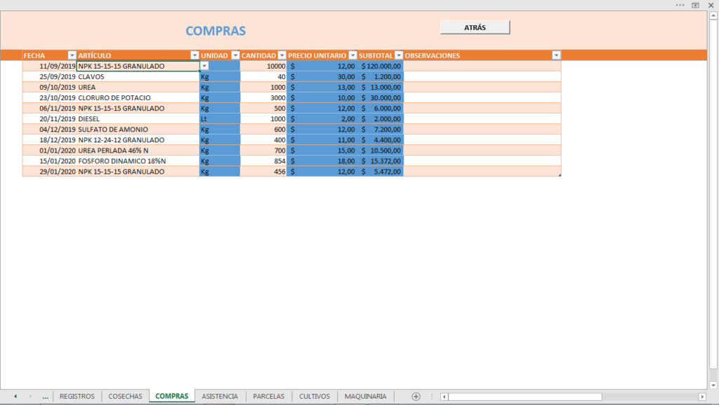Click the ellipsis for hidden sheet tabs
Screen dimensions: 719x405
tap(45, 397)
